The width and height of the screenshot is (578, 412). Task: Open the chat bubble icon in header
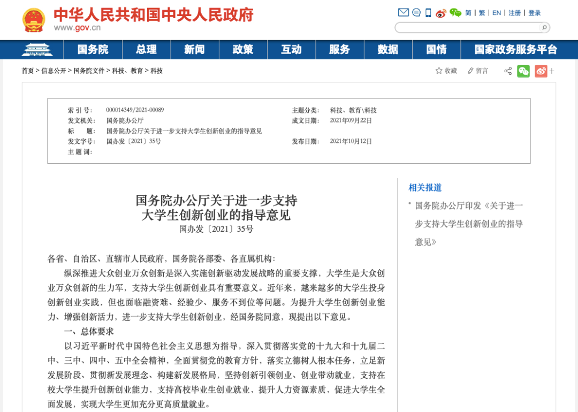coord(416,13)
